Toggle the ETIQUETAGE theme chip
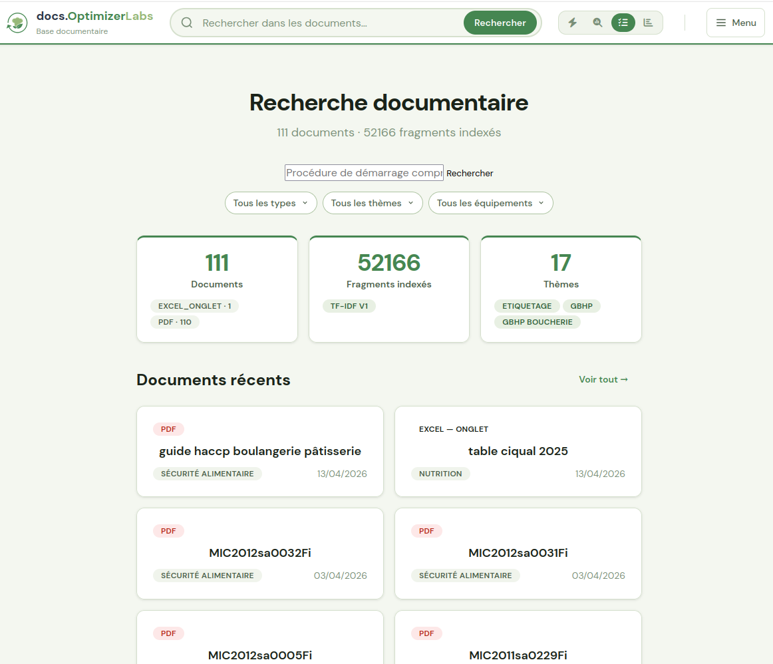Viewport: 773px width, 664px height. click(x=527, y=305)
